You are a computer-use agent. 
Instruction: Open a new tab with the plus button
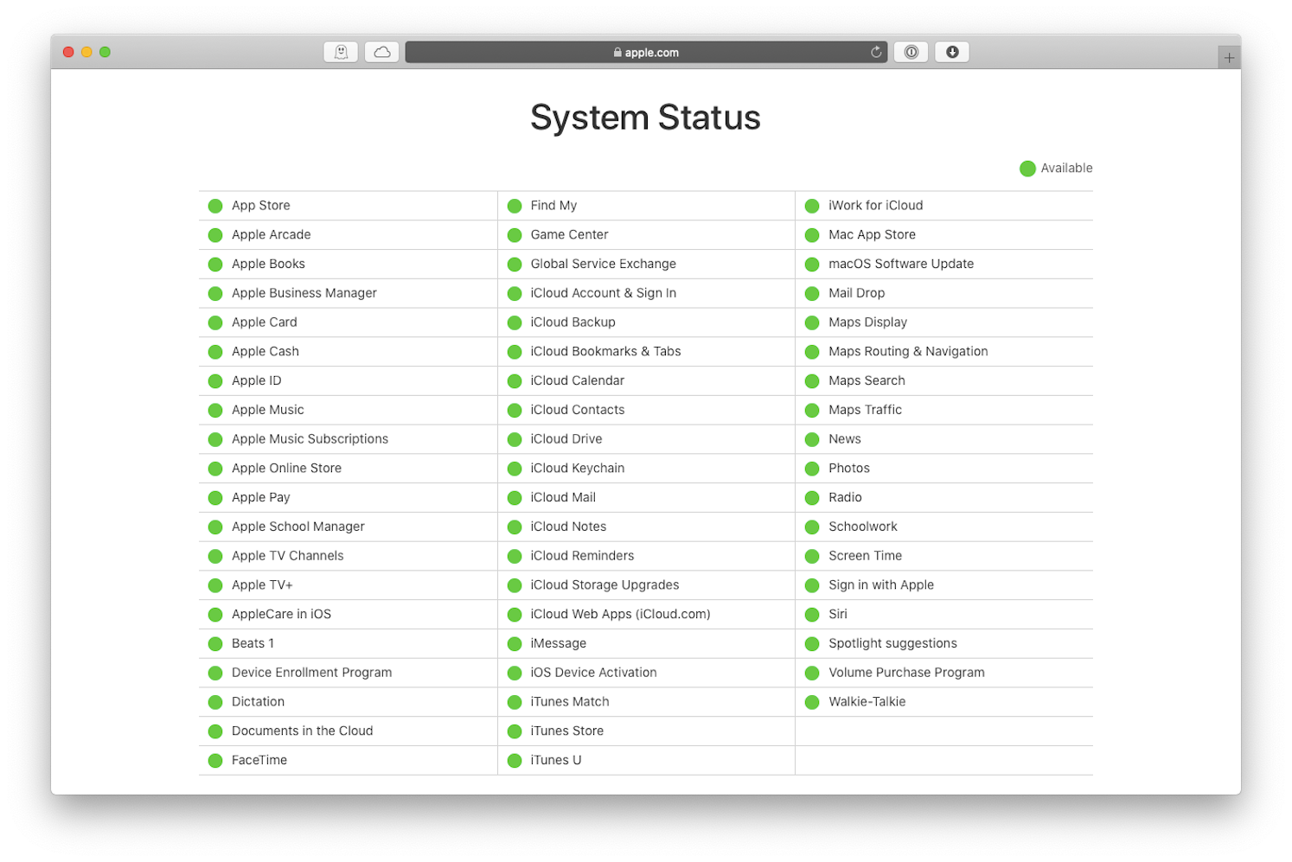(x=1229, y=56)
